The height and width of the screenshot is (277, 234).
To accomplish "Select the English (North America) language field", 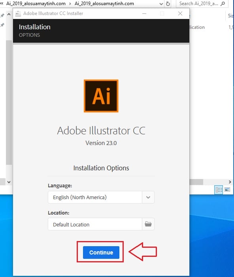I will coord(95,197).
